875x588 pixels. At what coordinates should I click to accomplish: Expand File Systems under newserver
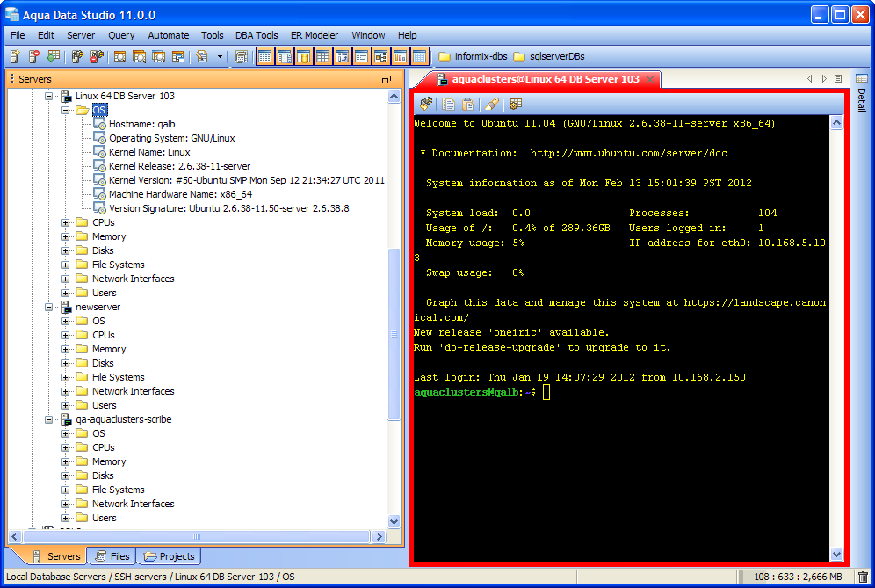pos(65,377)
